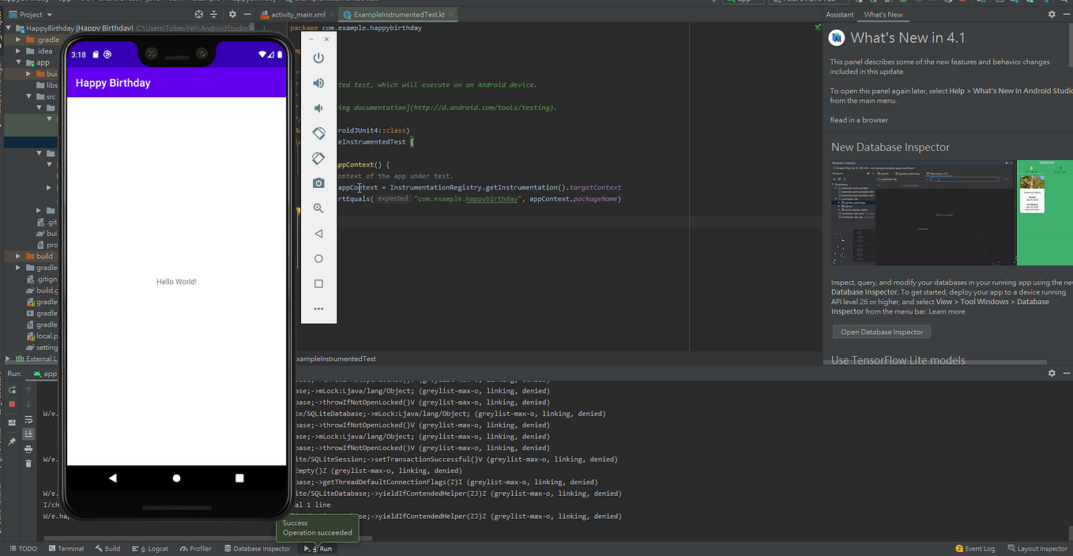Image resolution: width=1073 pixels, height=556 pixels.
Task: Click the emulator Back navigation icon
Action: [318, 233]
